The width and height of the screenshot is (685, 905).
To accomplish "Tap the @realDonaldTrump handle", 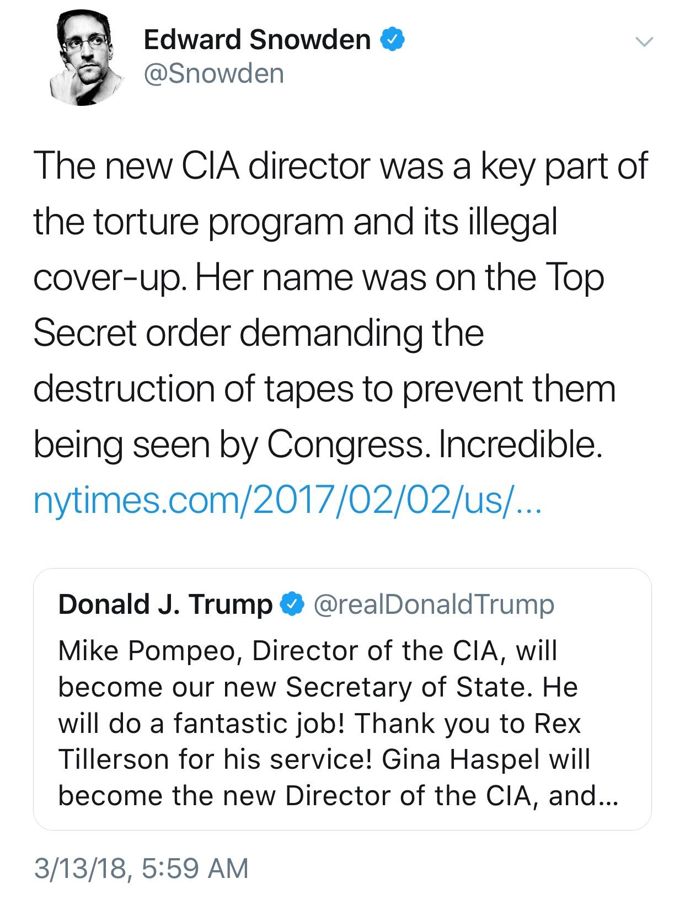I will [434, 605].
